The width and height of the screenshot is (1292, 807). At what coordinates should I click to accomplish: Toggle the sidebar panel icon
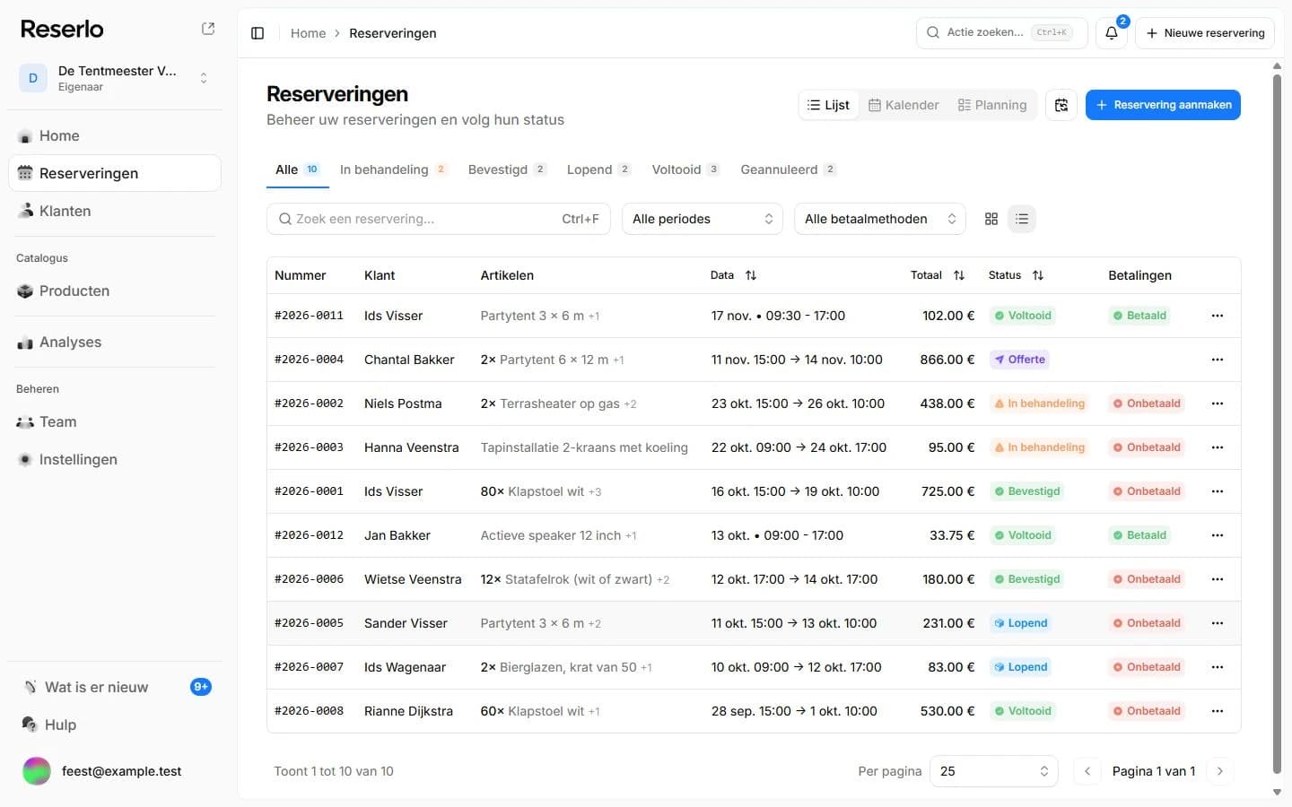pos(258,33)
